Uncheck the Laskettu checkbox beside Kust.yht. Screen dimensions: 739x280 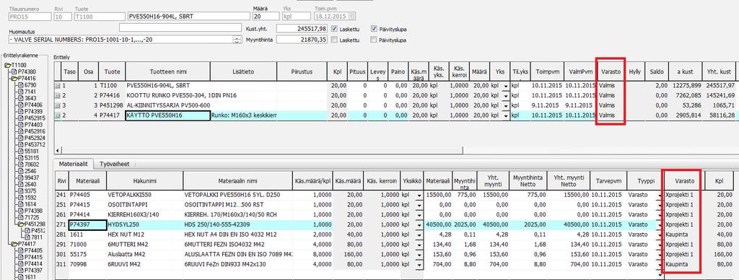click(x=334, y=29)
